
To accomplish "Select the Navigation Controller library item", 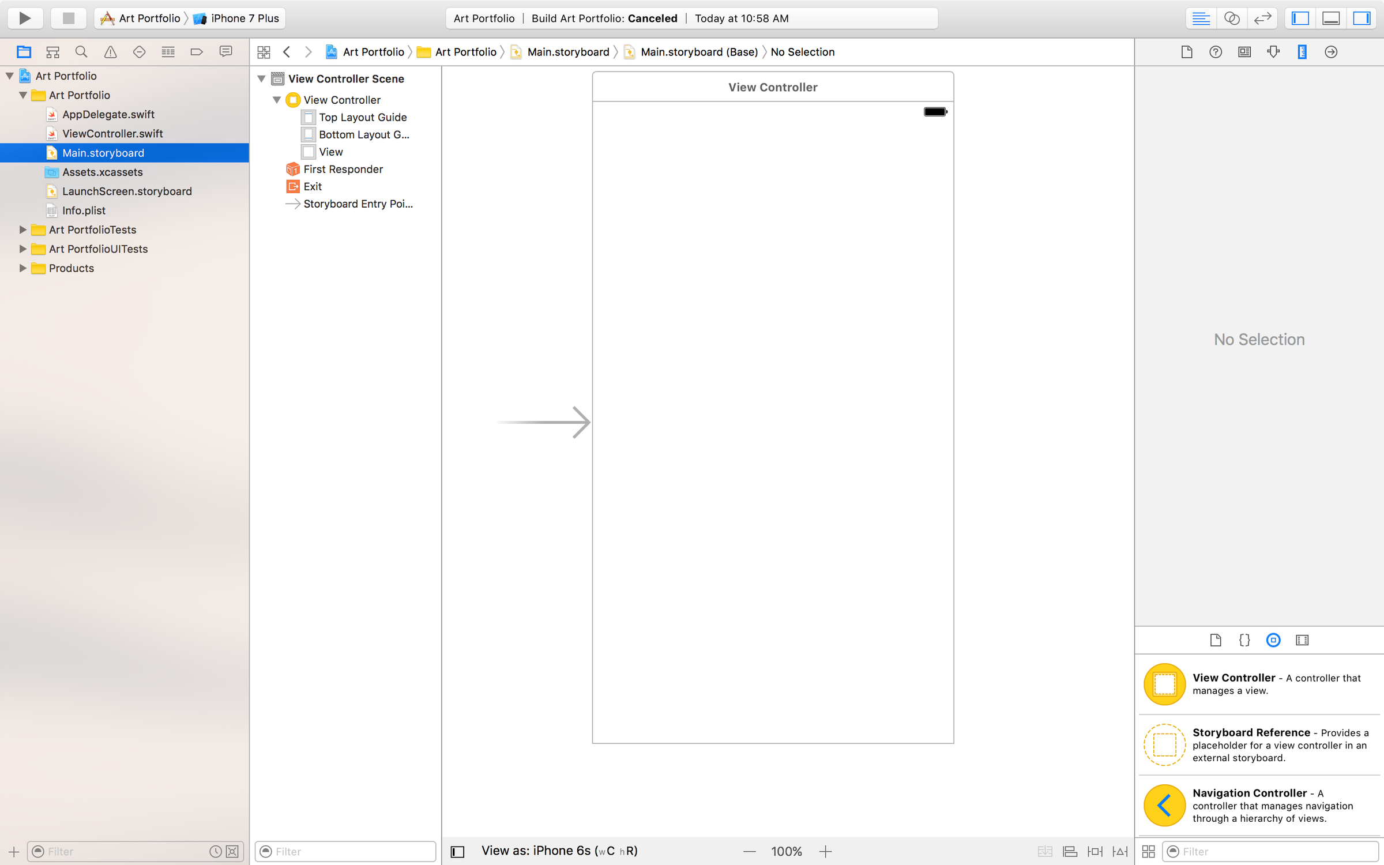I will pyautogui.click(x=1257, y=805).
